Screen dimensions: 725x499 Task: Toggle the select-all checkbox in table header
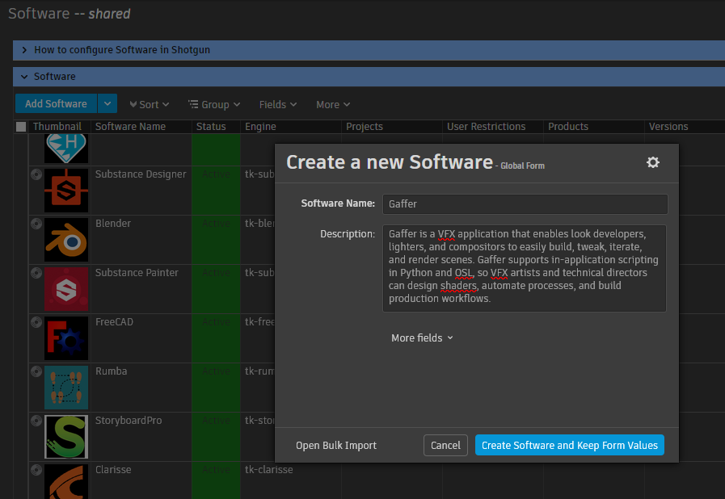21,127
